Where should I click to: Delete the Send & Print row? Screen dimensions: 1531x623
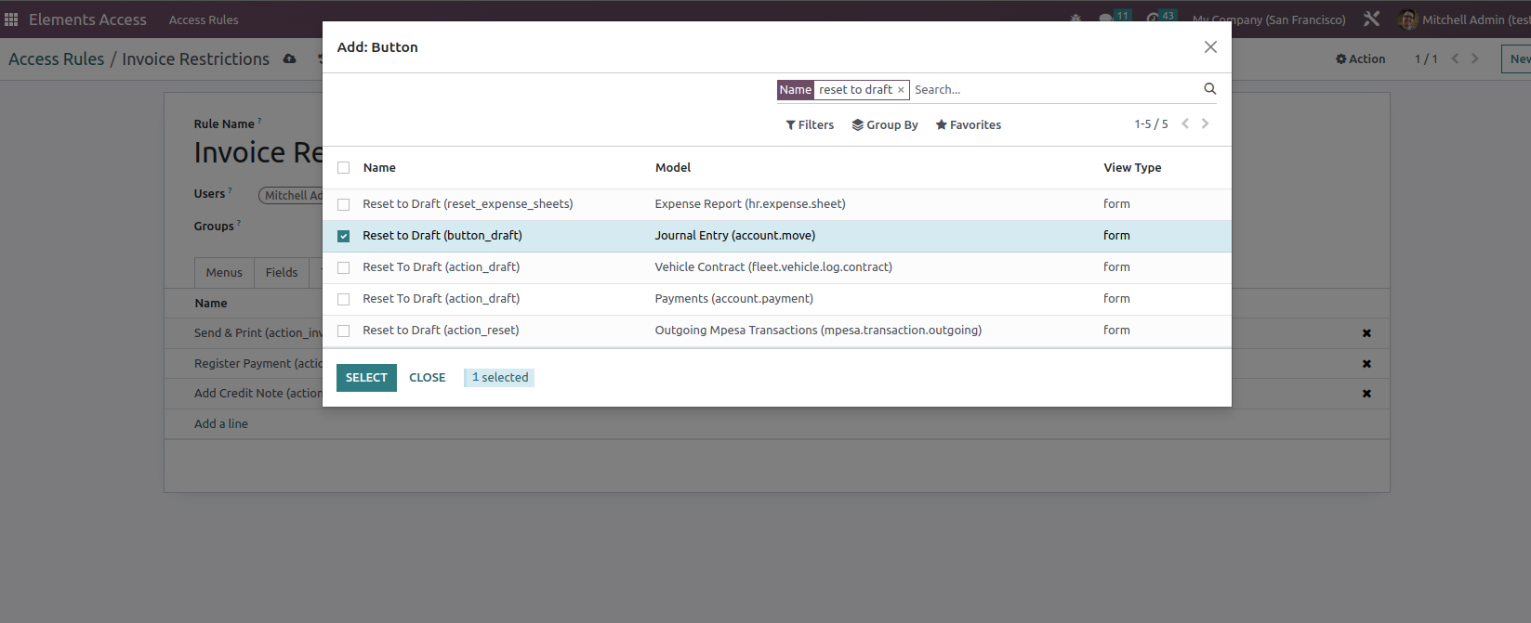pyautogui.click(x=1366, y=333)
